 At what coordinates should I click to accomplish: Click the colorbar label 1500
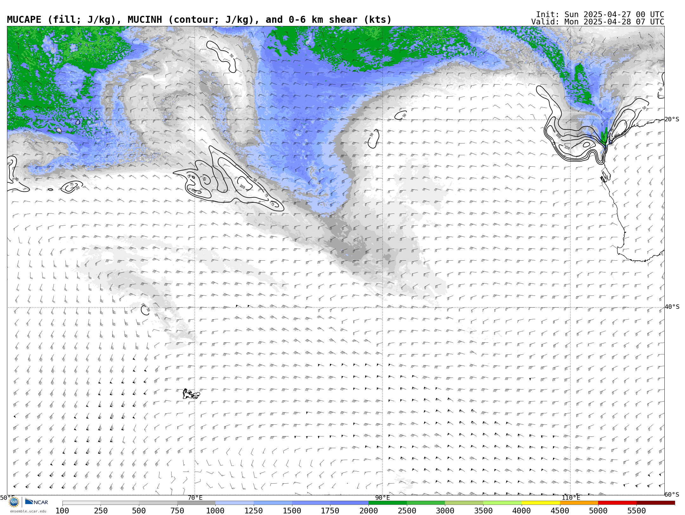[292, 511]
